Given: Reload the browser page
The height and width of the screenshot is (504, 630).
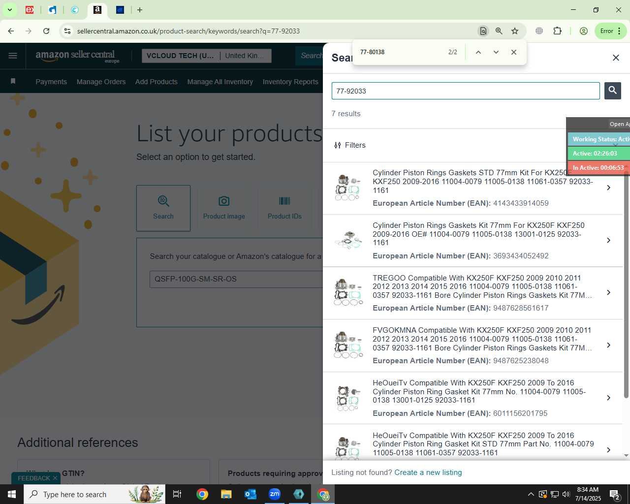Looking at the screenshot, I should (x=46, y=31).
